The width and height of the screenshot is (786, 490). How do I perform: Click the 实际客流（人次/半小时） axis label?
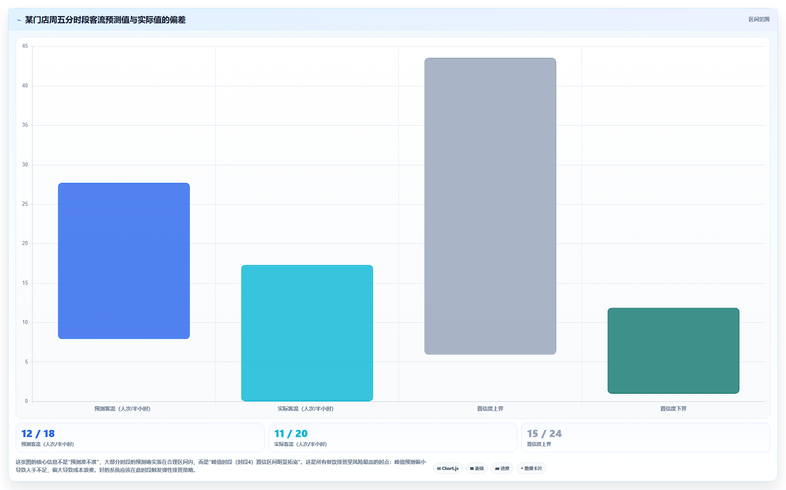pyautogui.click(x=305, y=409)
